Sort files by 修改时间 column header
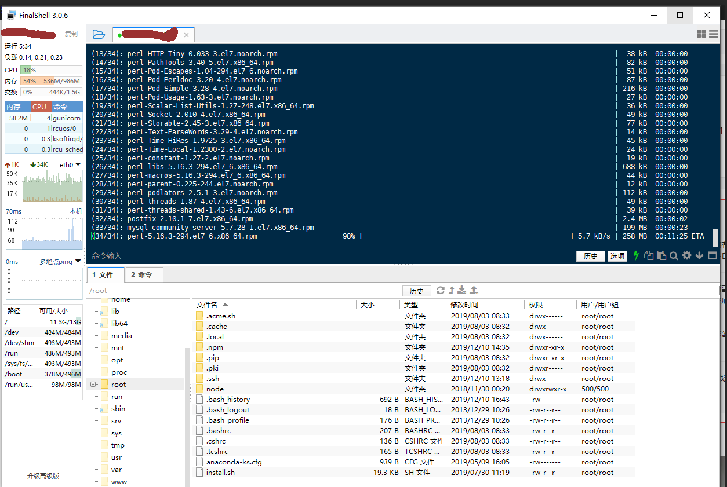 pos(486,305)
